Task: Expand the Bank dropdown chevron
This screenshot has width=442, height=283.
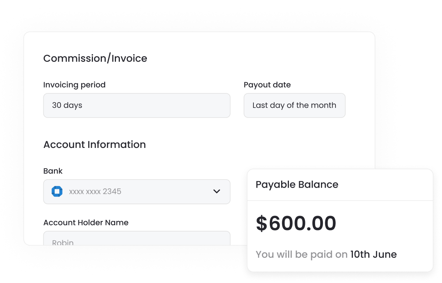Action: 216,192
